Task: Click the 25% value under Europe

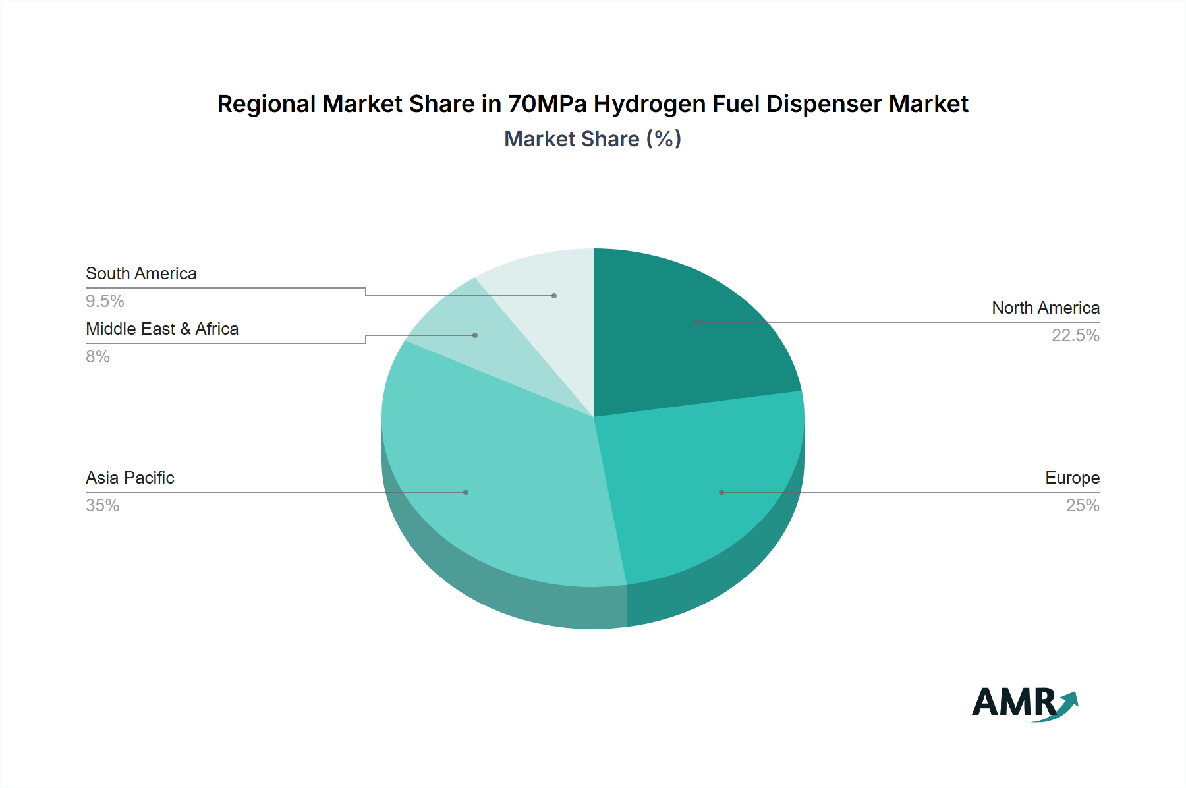Action: (1082, 505)
